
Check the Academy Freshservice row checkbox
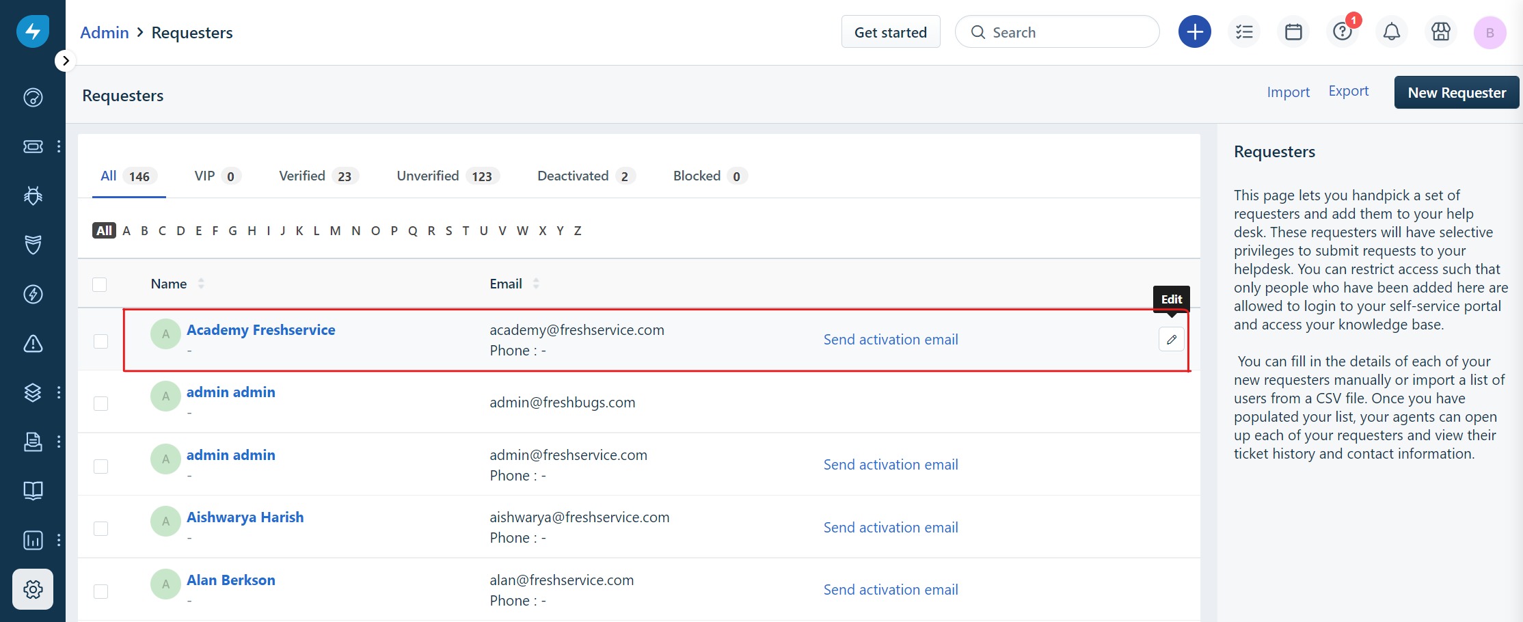coord(100,340)
